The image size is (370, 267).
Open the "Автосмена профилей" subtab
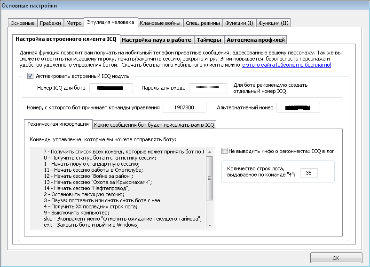coord(256,40)
